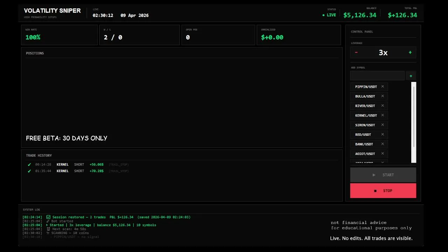Click the SYSTEM LOG header
Viewport: 448px width, 252px height.
(x=31, y=210)
